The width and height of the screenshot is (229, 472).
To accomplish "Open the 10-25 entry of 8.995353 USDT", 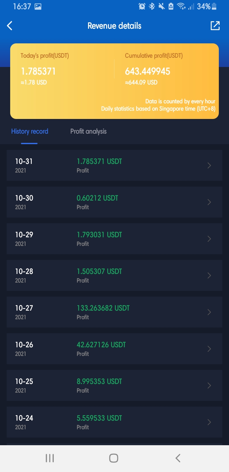I will point(114,385).
